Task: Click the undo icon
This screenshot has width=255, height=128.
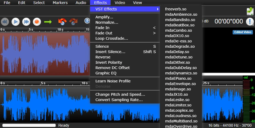Action: pyautogui.click(x=62, y=22)
